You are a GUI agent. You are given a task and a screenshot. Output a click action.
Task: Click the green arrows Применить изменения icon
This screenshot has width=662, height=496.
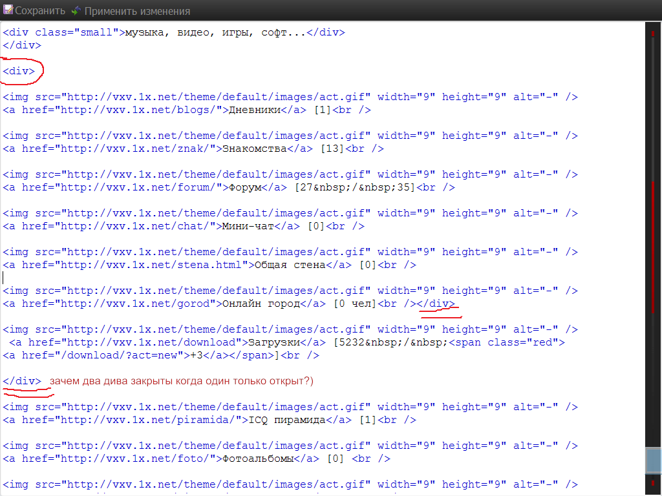[76, 10]
